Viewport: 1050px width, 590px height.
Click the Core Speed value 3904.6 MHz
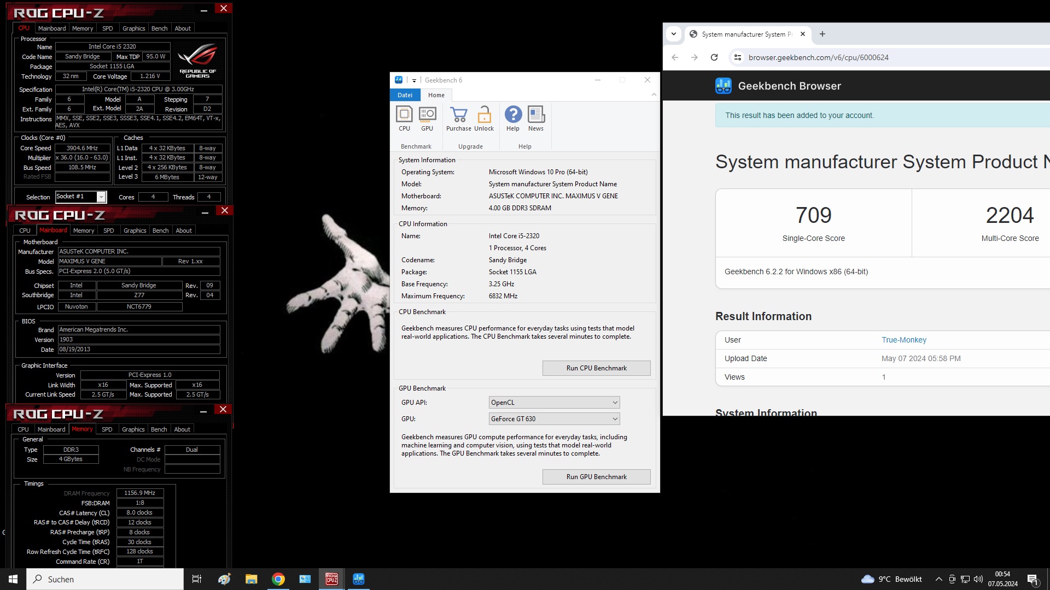point(82,148)
